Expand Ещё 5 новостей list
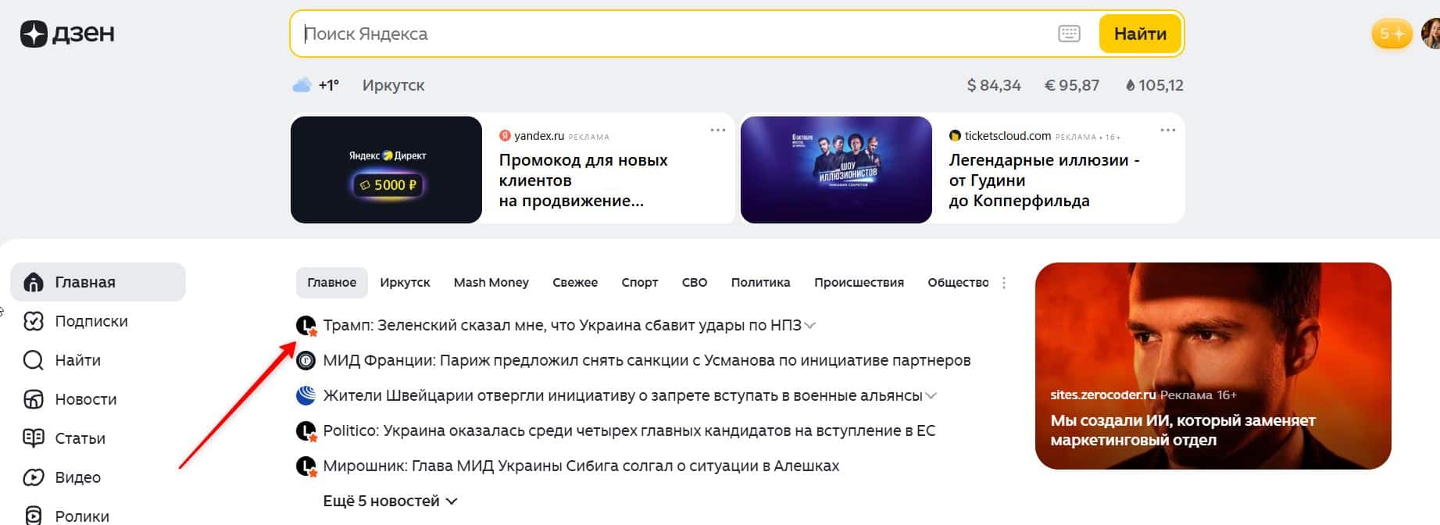This screenshot has width=1440, height=525. (x=390, y=501)
